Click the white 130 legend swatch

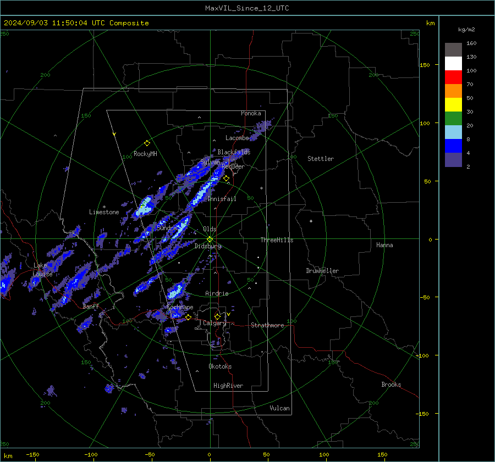(453, 64)
